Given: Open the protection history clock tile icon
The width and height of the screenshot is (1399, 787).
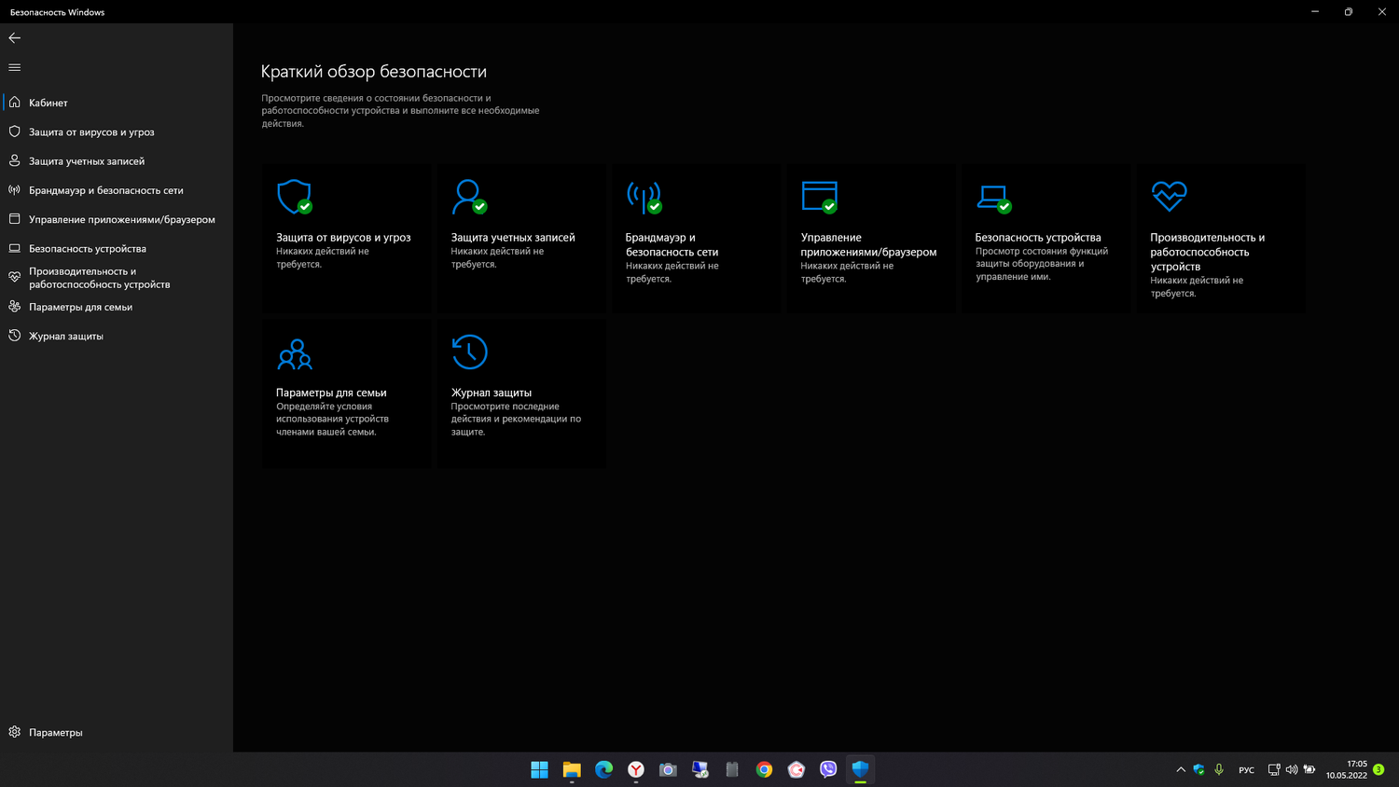Looking at the screenshot, I should 469,352.
